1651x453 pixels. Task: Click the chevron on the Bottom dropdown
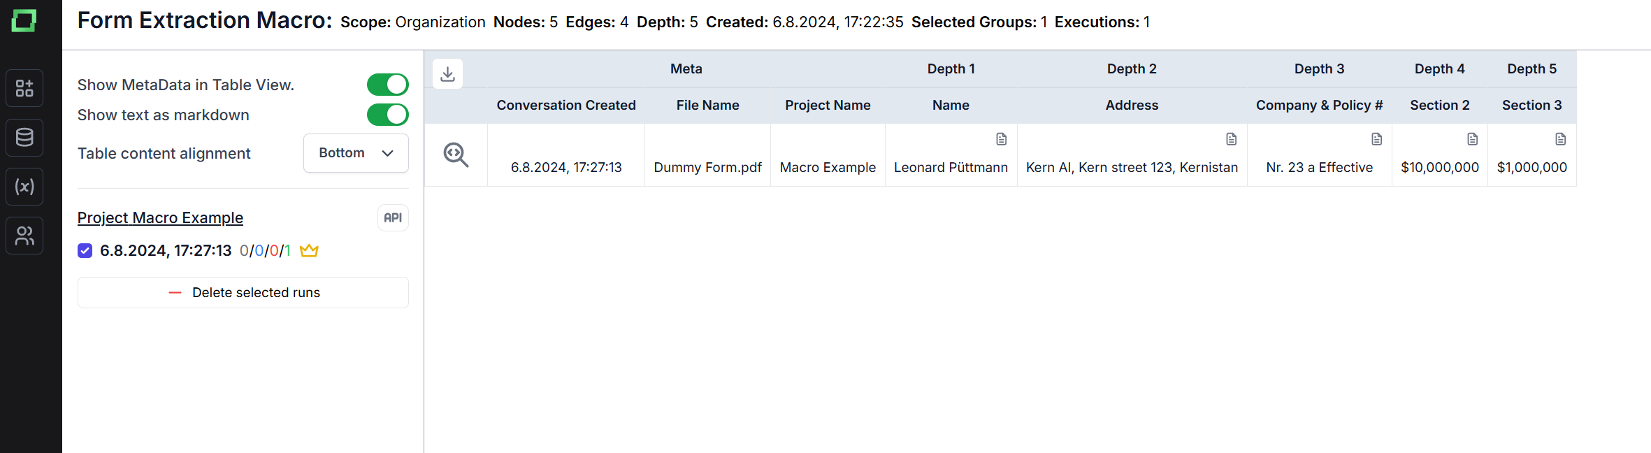[x=388, y=153]
